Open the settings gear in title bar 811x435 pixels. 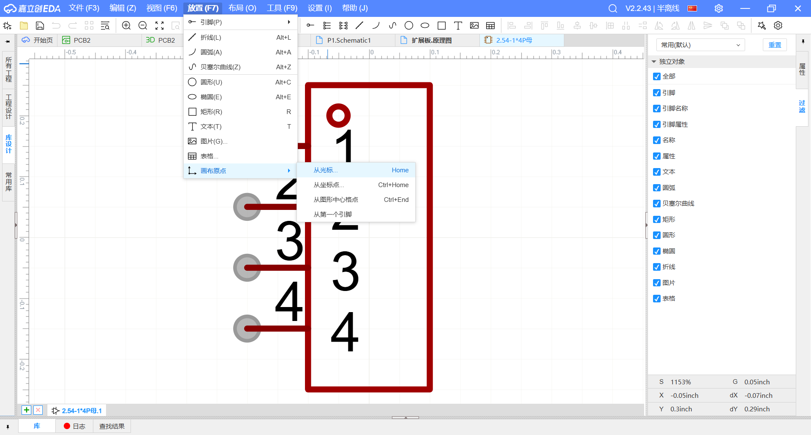coord(718,8)
